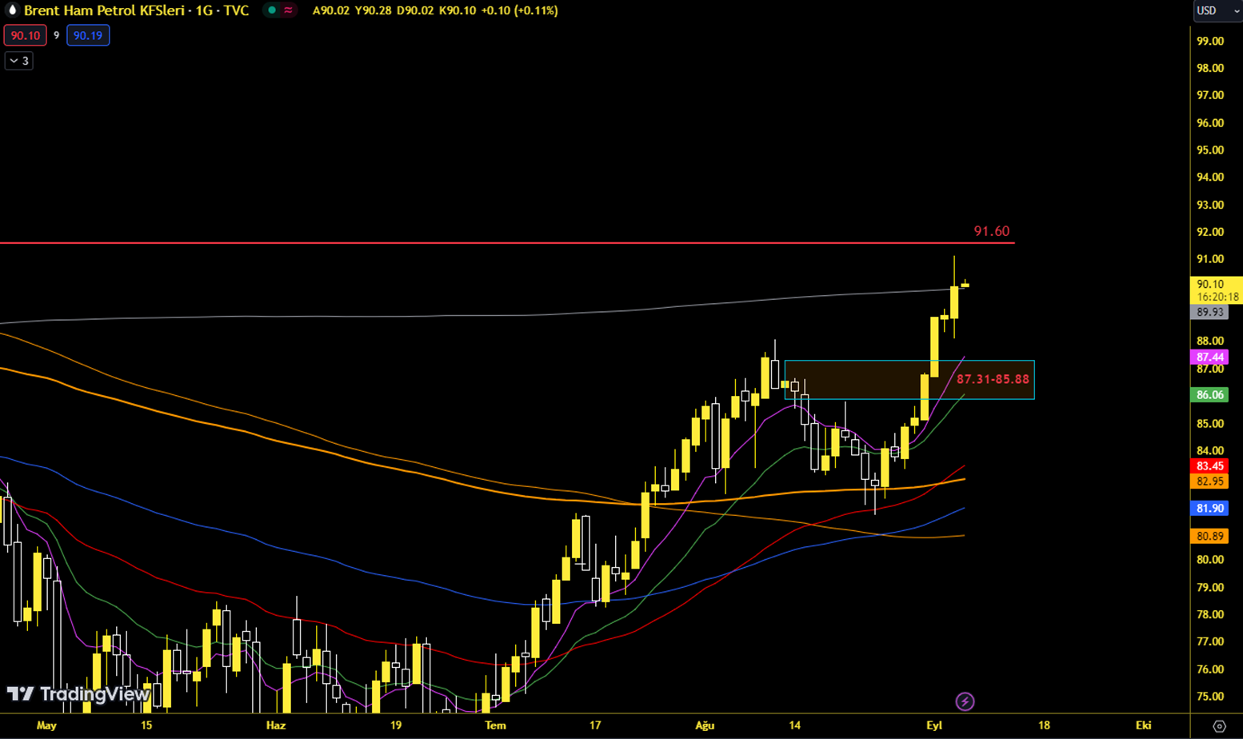Click the Eyl label on time axis
The height and width of the screenshot is (739, 1243).
point(933,725)
